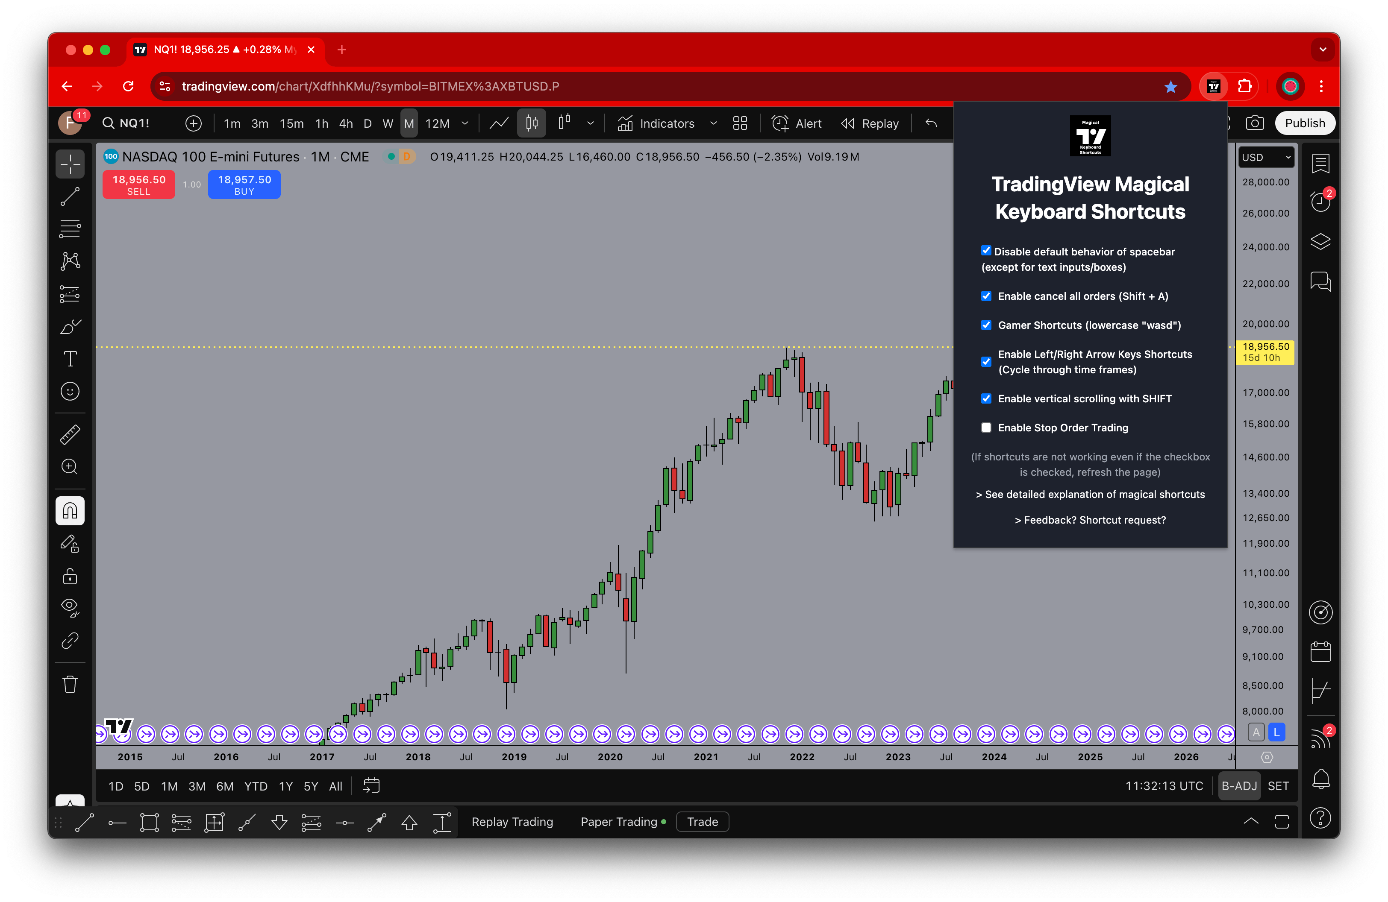Open go to date calendar icon

point(371,786)
